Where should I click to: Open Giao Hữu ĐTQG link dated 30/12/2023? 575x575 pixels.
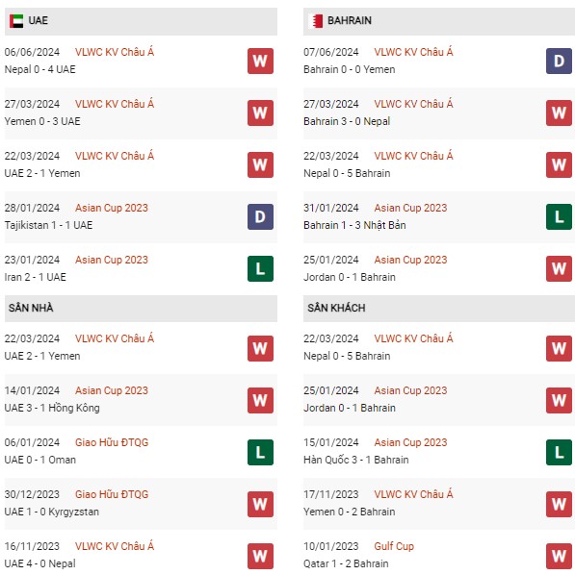point(112,494)
